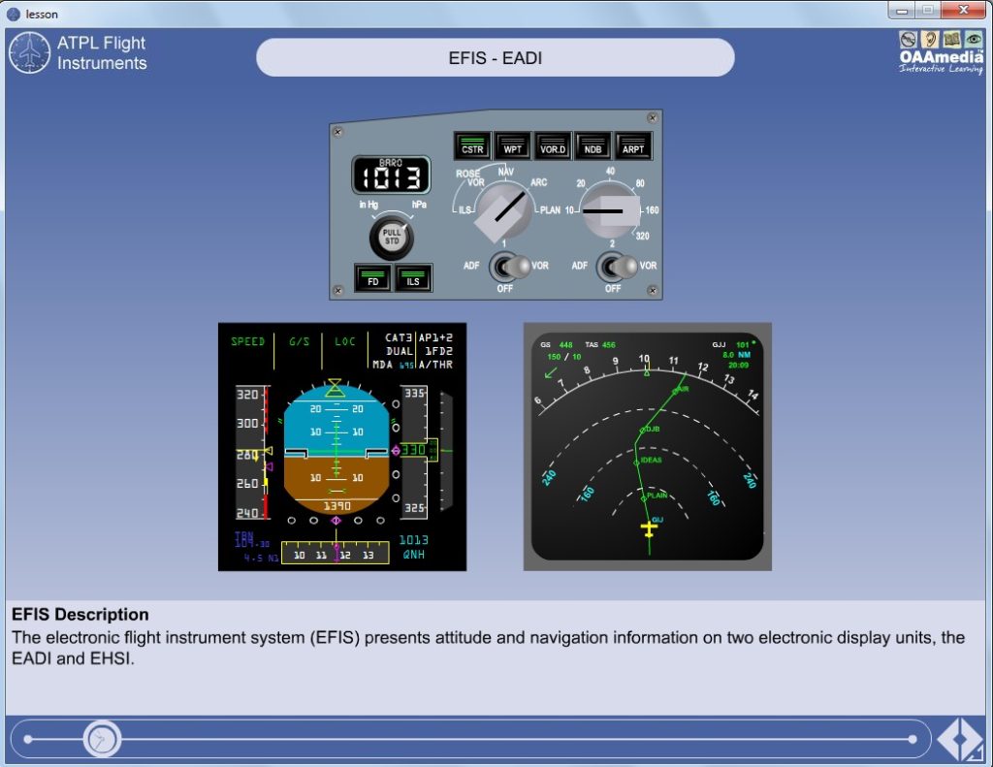Click the 320 label on the range selector
The image size is (993, 767).
pos(642,237)
